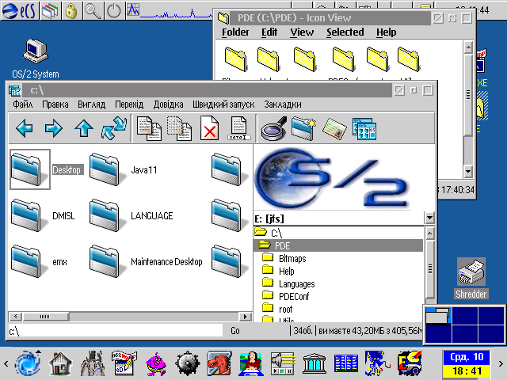The width and height of the screenshot is (507, 380).
Task: Click the speaker media player icon
Action: [283, 363]
